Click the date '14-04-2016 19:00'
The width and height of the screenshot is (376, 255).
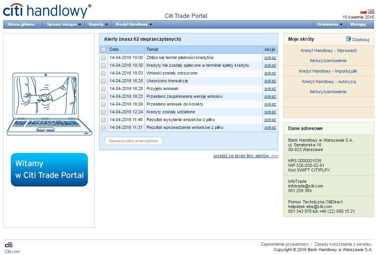126,57
